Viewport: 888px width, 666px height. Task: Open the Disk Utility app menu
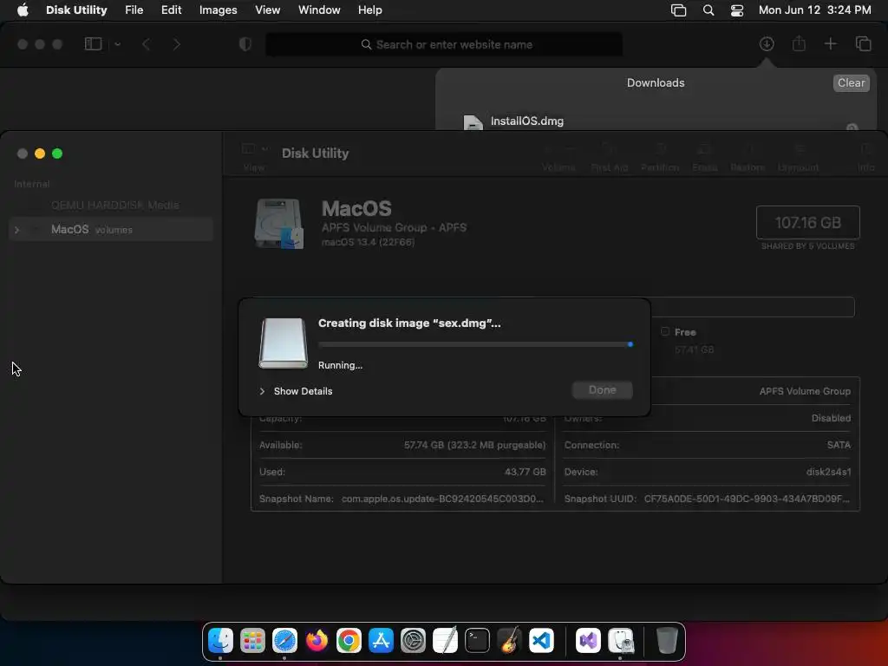click(x=76, y=10)
